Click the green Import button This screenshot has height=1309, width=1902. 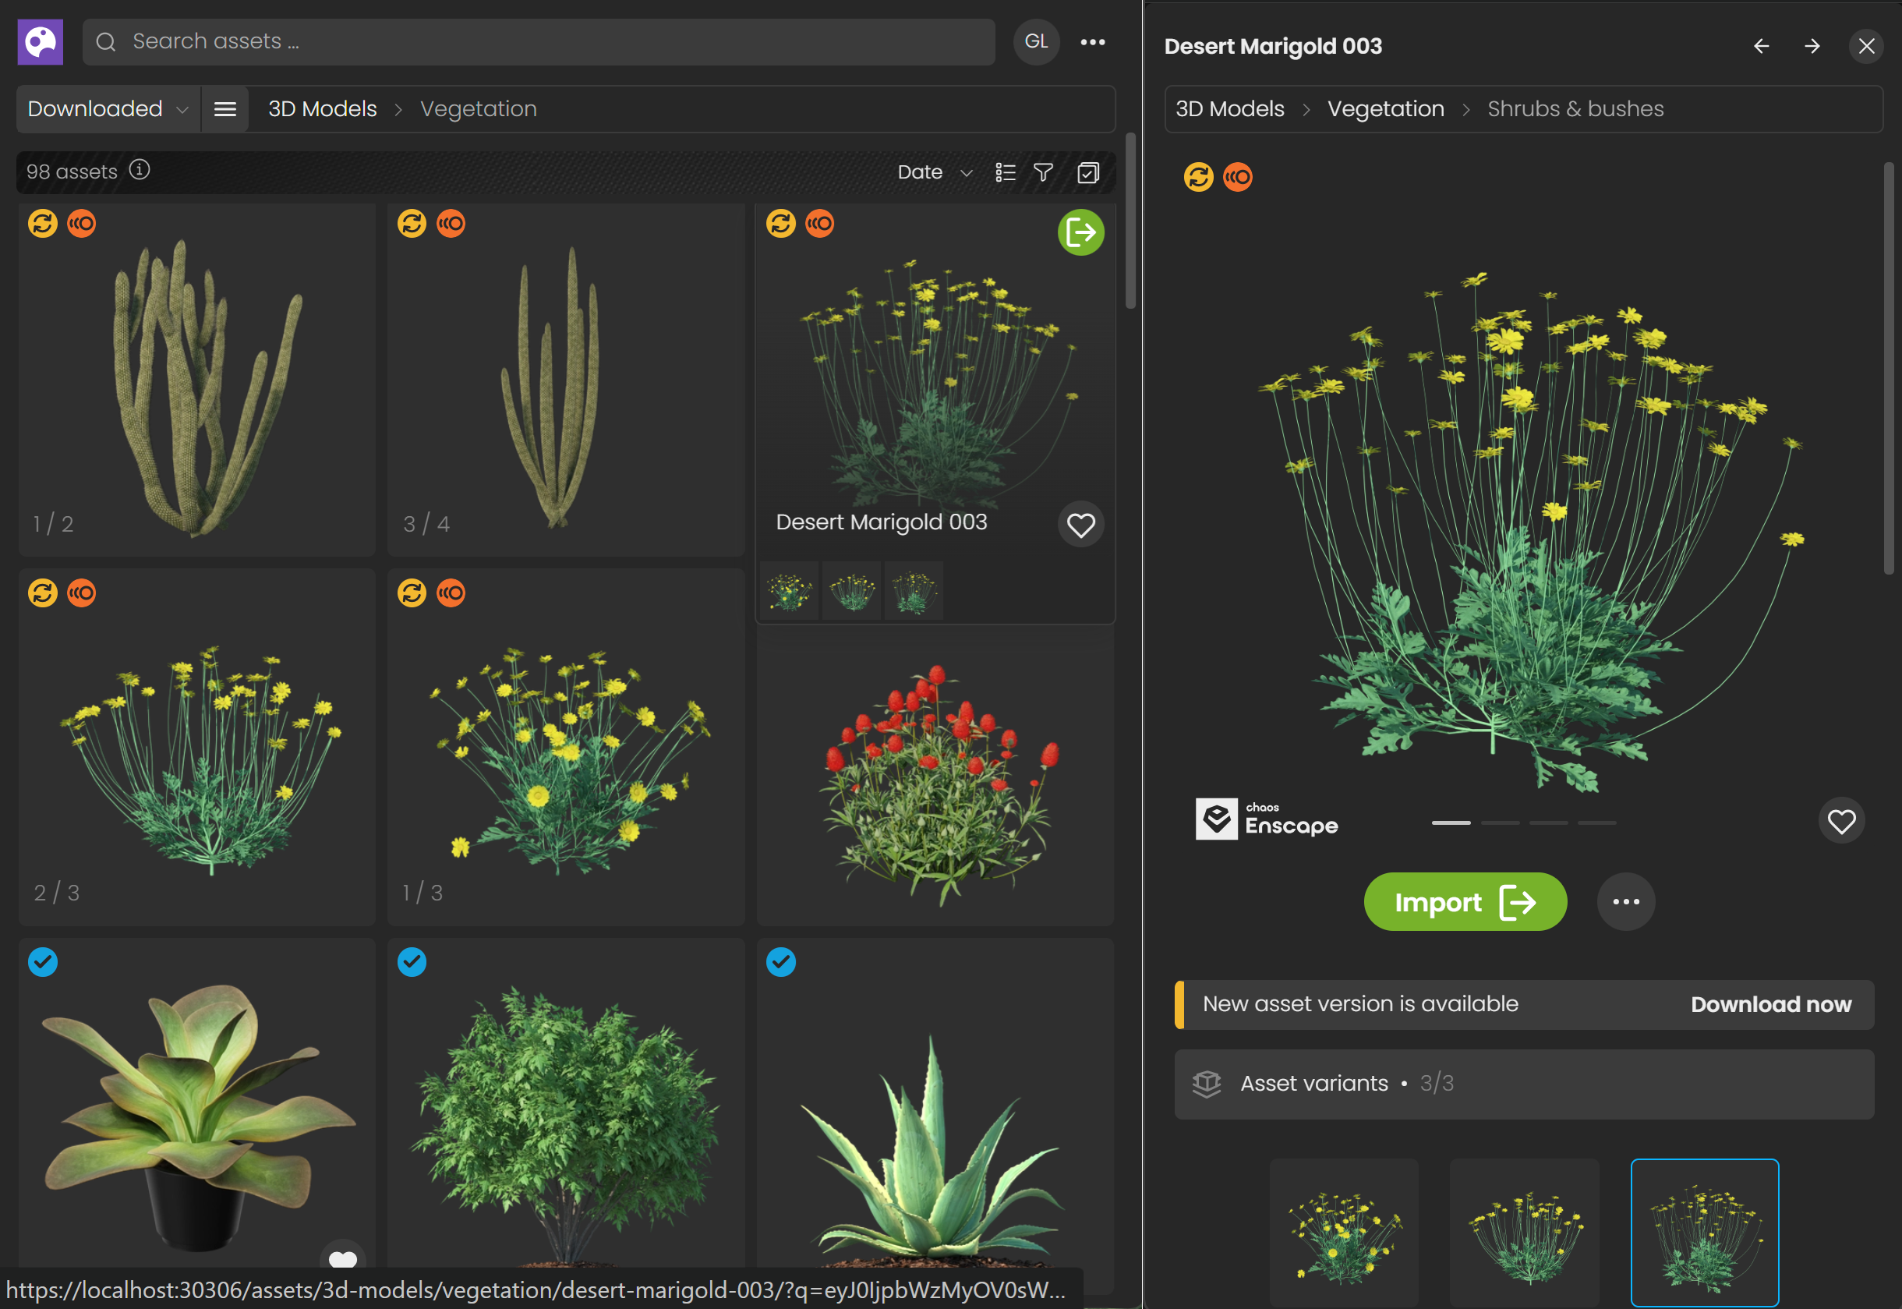tap(1465, 902)
